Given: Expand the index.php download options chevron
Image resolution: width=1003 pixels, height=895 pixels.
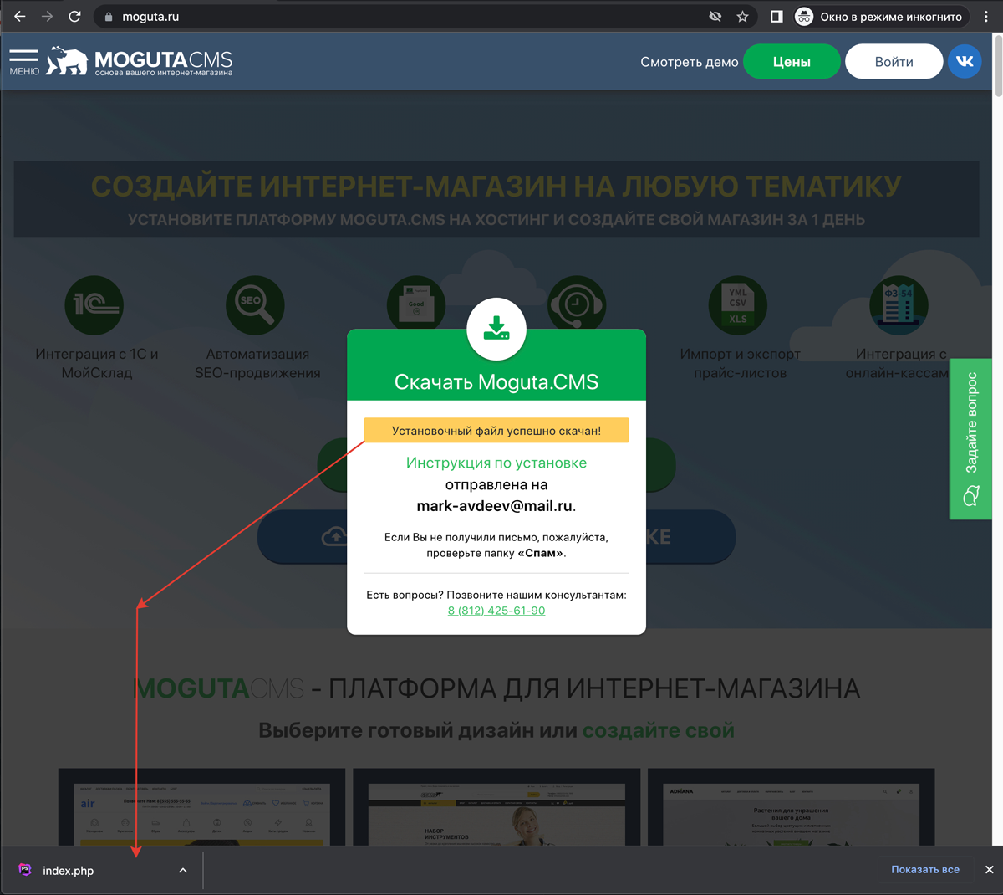Looking at the screenshot, I should point(182,870).
